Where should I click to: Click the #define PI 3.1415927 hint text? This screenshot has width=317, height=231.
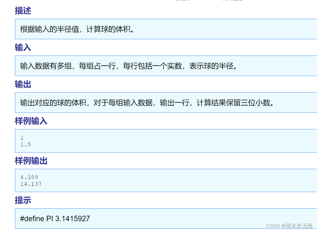(x=54, y=219)
